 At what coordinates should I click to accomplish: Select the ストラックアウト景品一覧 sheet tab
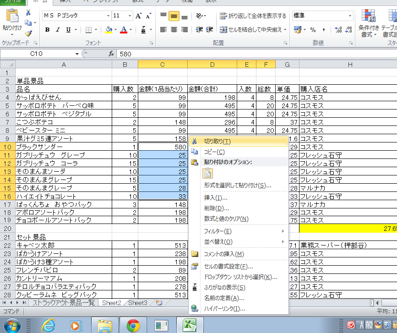coord(64,303)
